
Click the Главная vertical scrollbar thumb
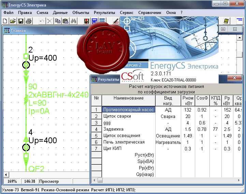click(240, 55)
